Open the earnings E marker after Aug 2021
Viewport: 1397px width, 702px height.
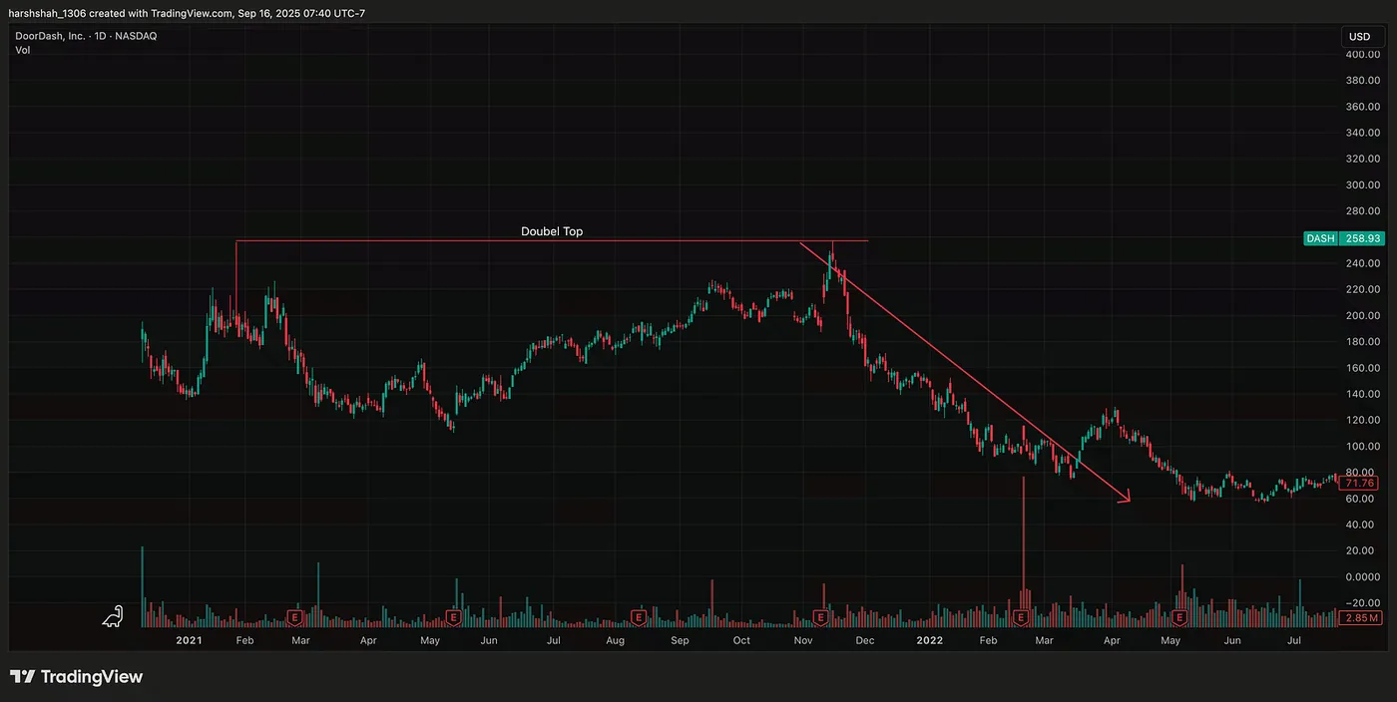click(639, 618)
